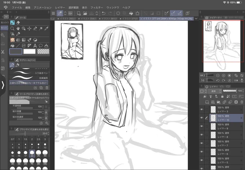Select the Ruler triangle tool
245x170 pixels.
tap(29, 46)
